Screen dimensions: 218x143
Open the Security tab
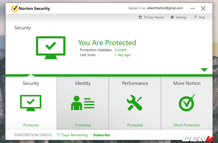(x=31, y=83)
